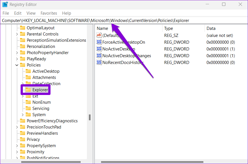Expand the Parental Controls key
The height and width of the screenshot is (164, 248).
(17, 34)
